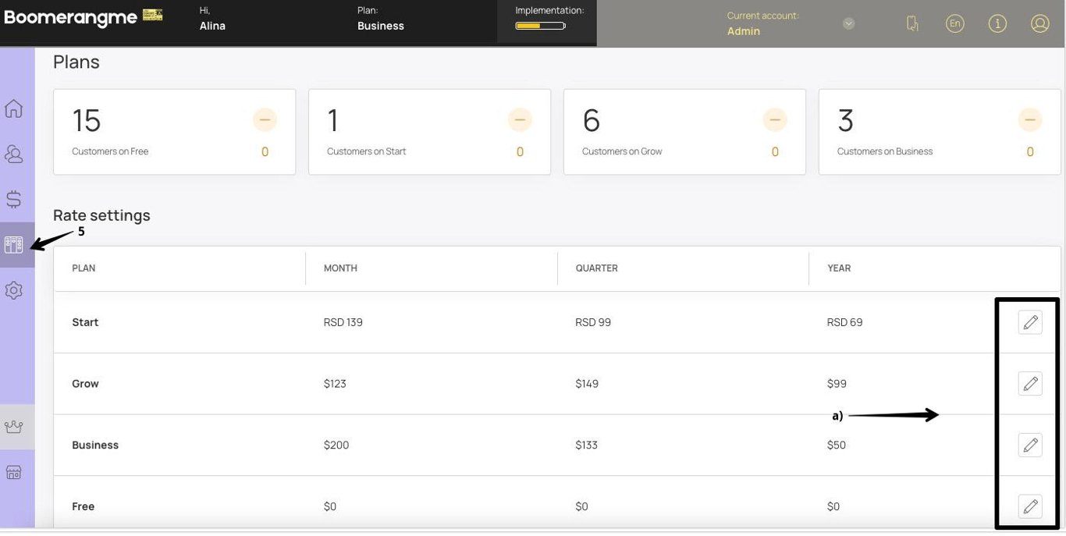1066x536 pixels.
Task: Open the dollar billing icon in sidebar
Action: coord(14,199)
